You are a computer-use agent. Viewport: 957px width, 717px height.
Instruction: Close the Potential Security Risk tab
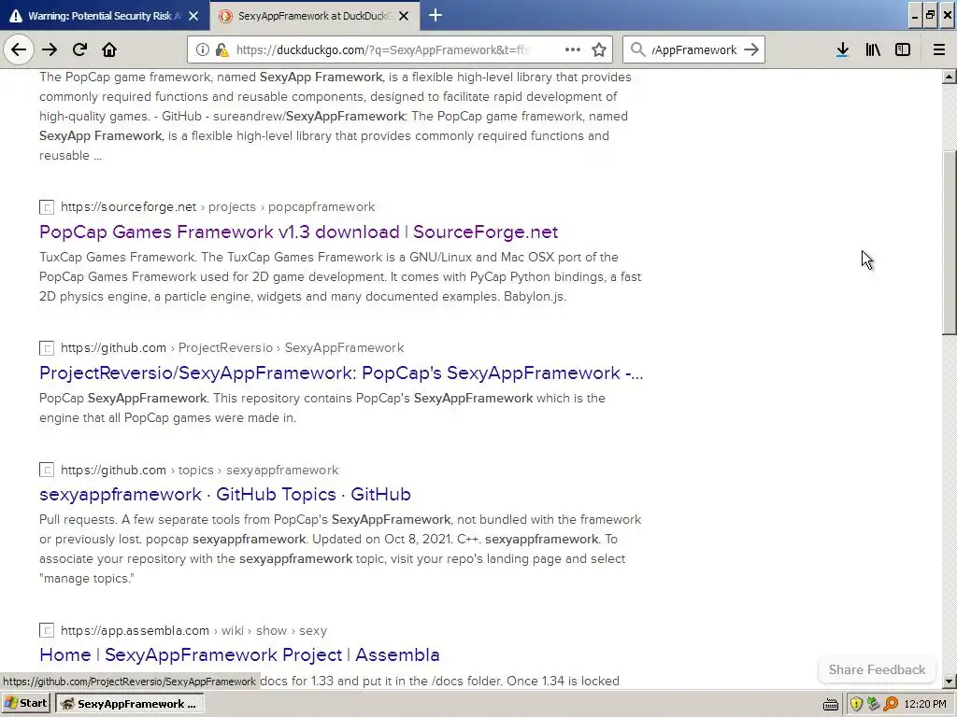(193, 16)
